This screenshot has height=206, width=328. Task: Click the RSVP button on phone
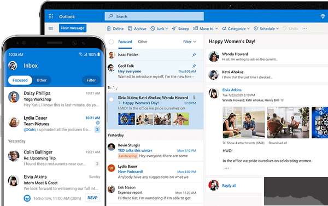click(92, 198)
